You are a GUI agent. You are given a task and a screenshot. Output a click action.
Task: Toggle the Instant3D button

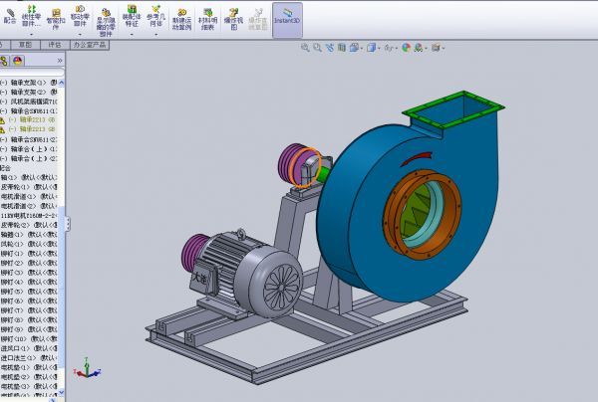tap(287, 20)
